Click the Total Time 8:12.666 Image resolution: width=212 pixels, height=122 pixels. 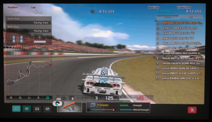pos(194,11)
